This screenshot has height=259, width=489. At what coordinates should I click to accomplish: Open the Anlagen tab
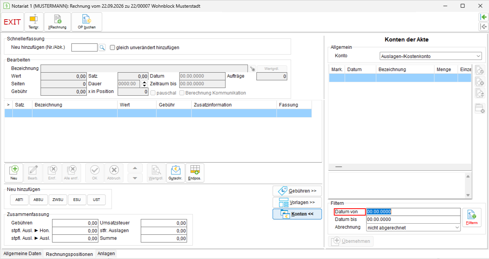tap(106, 254)
